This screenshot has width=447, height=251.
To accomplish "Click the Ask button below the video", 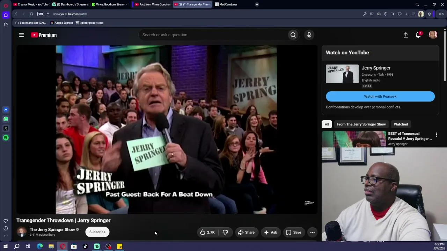I will tap(271, 232).
